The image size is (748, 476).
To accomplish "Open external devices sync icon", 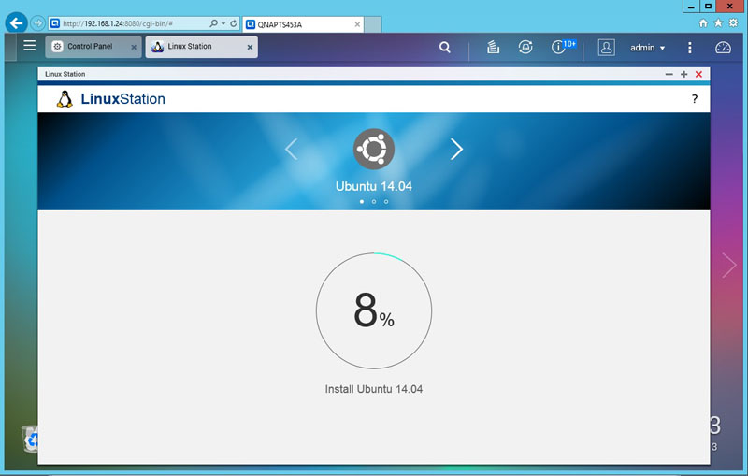I will pyautogui.click(x=525, y=47).
